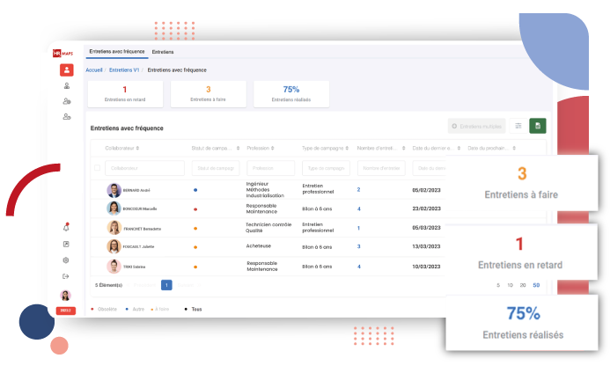Screen dimensions: 610x373
Task: Open the user avatar at sidebar bottom
Action: point(65,296)
